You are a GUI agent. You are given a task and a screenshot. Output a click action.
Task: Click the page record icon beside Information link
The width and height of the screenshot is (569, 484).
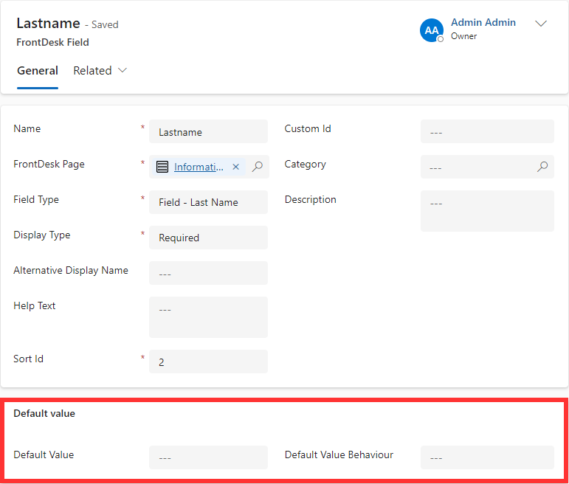coord(162,167)
